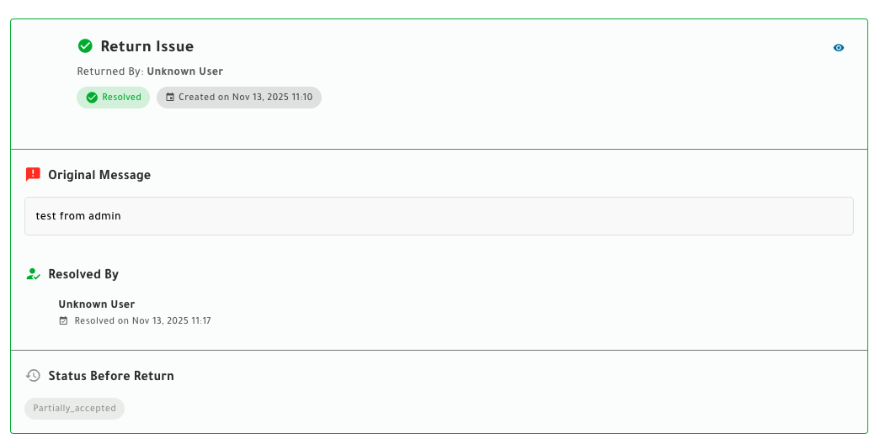Click the Return Issue title

pyautogui.click(x=147, y=46)
